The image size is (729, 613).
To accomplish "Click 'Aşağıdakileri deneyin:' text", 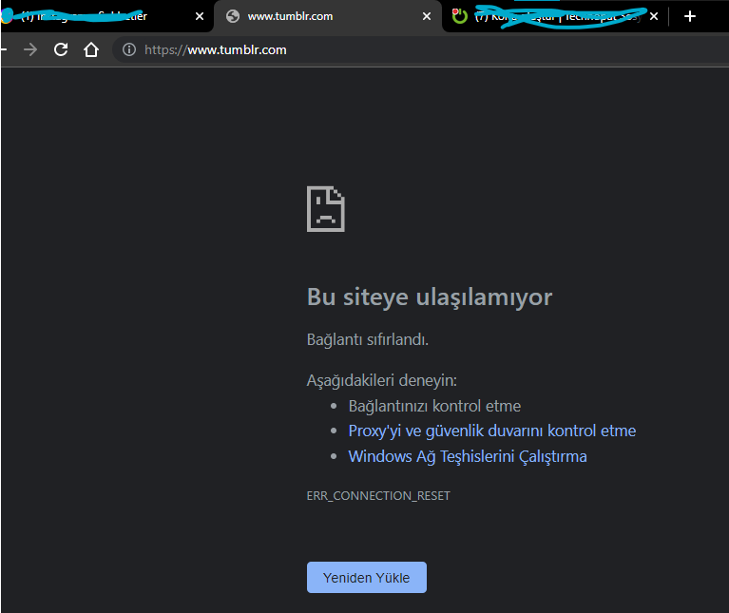I will 382,380.
